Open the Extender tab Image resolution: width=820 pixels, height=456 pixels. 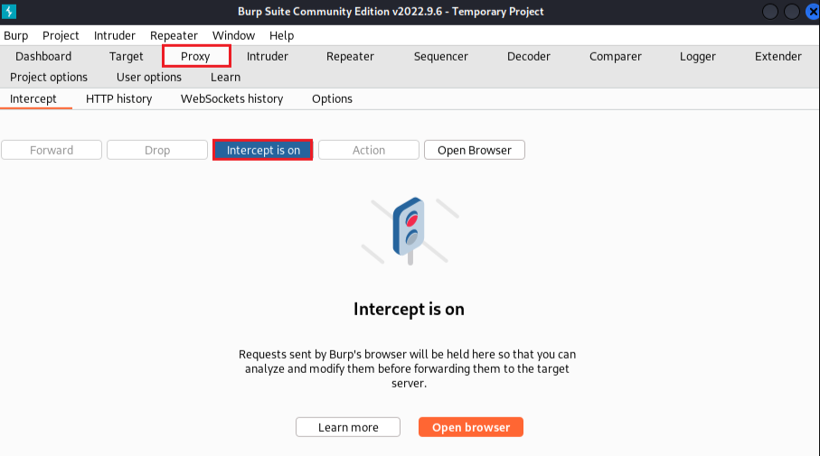[778, 56]
